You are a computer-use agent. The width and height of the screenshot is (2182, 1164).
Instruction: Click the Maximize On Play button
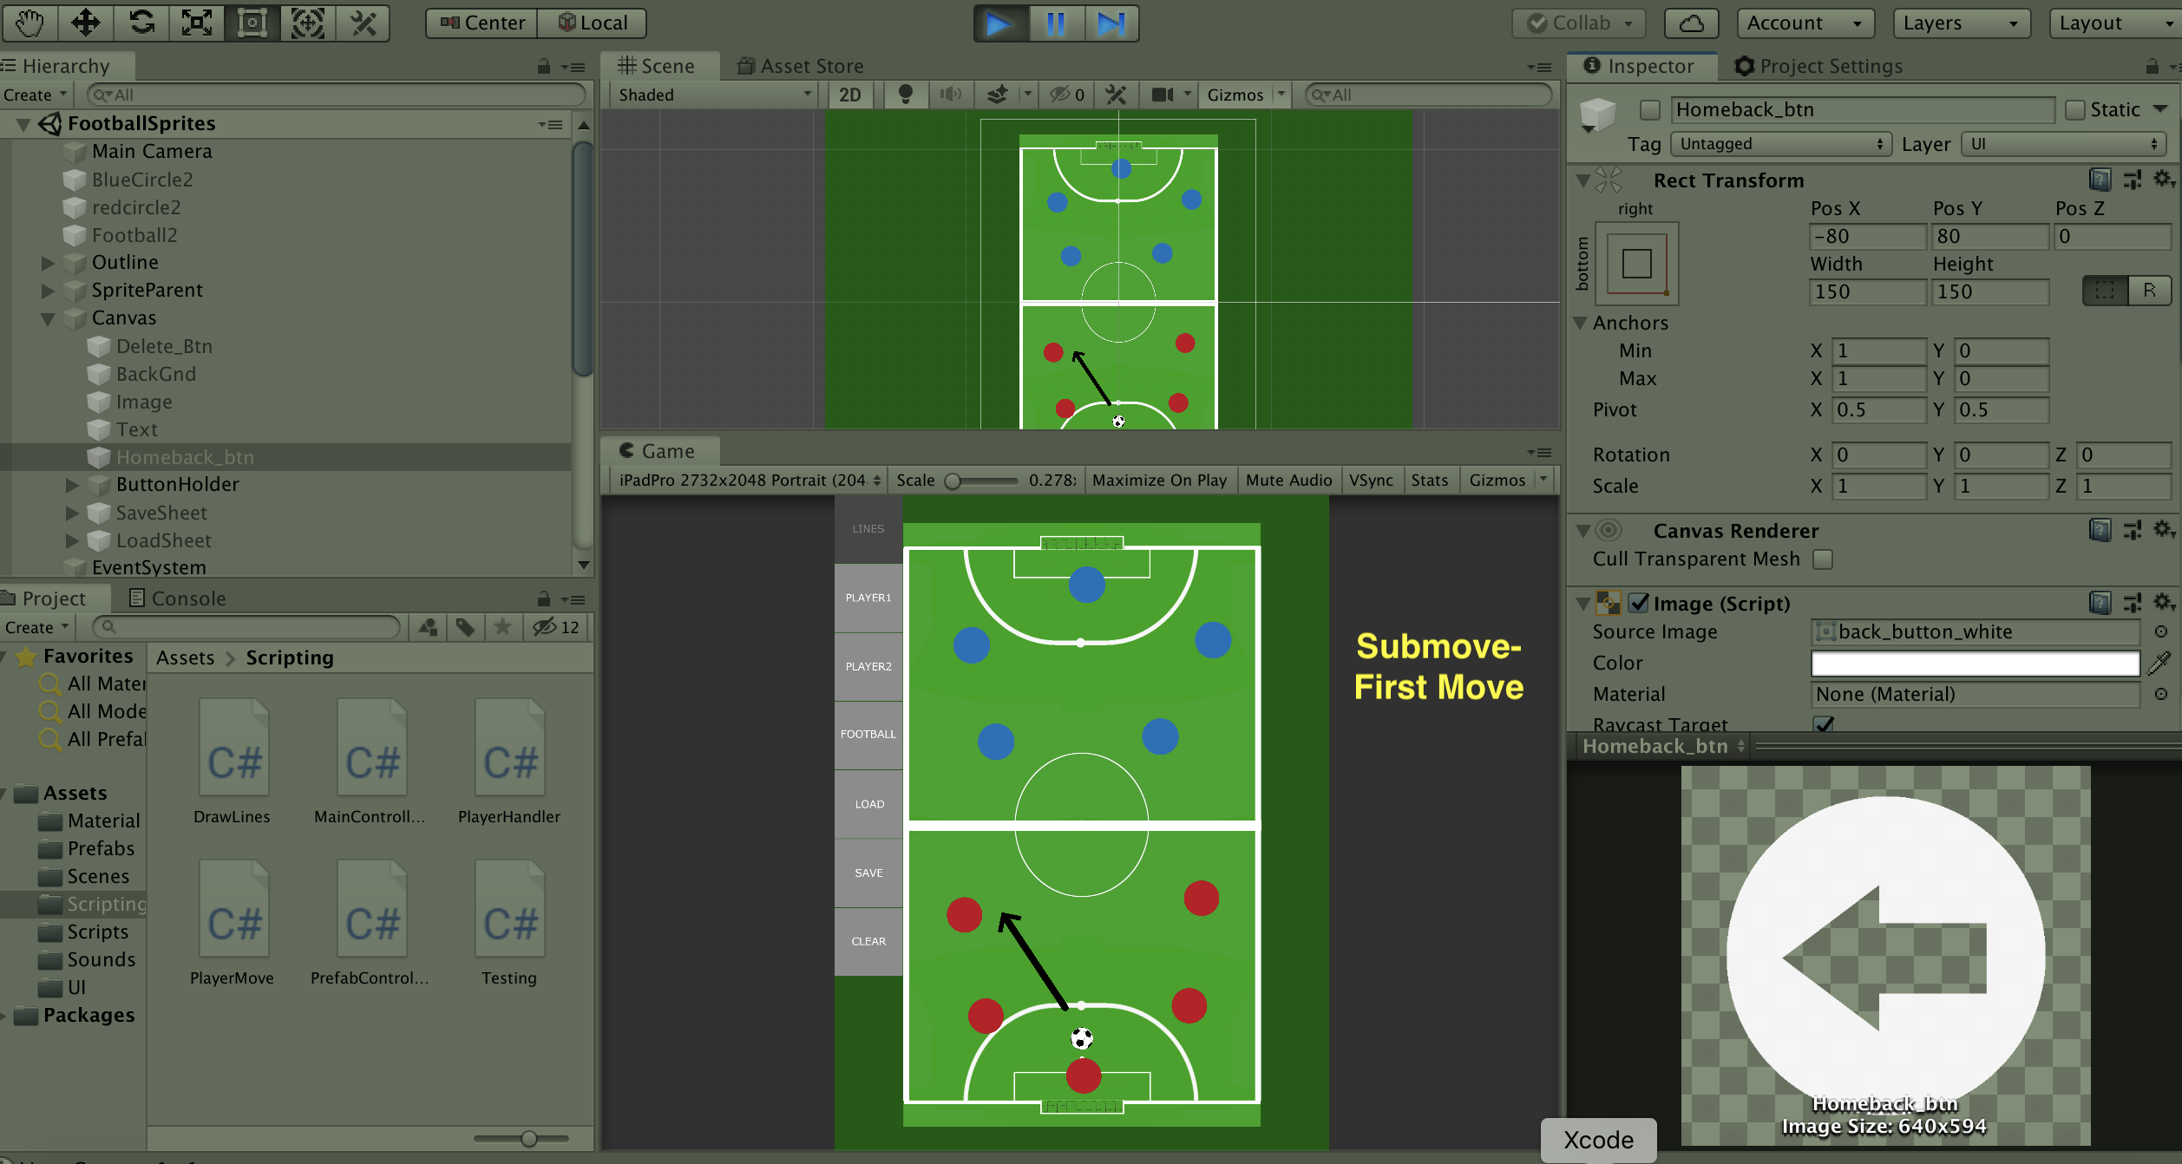pyautogui.click(x=1159, y=480)
